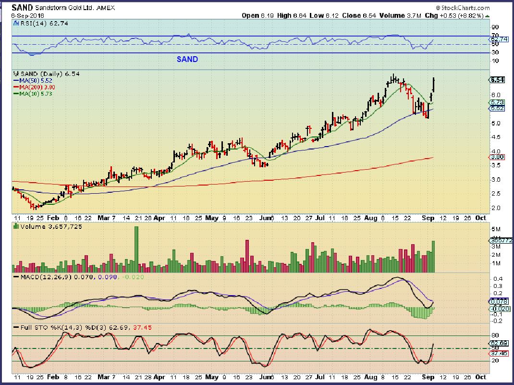Click the icon beside SAND (Daily) label
The image size is (514, 385).
click(16, 74)
